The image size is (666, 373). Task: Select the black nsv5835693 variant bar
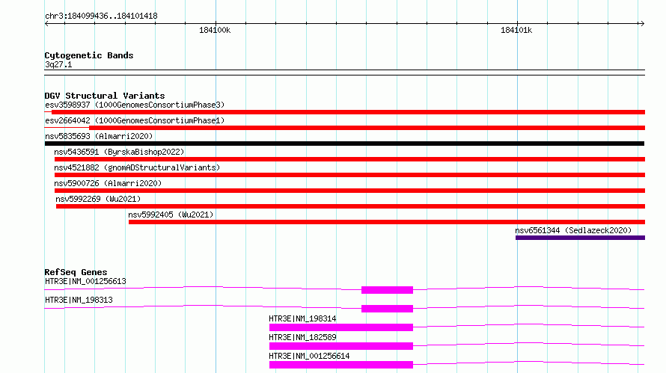click(344, 144)
